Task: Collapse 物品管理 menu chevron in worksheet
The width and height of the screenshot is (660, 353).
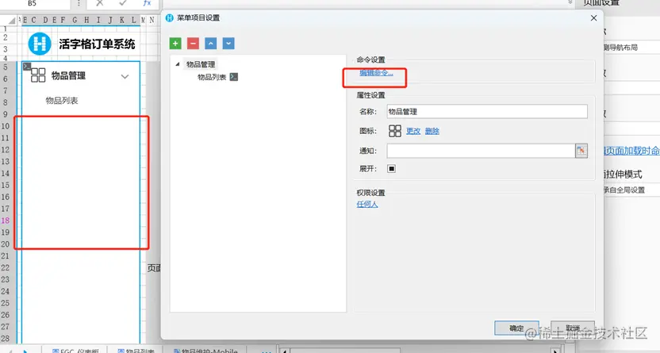Action: pos(125,77)
